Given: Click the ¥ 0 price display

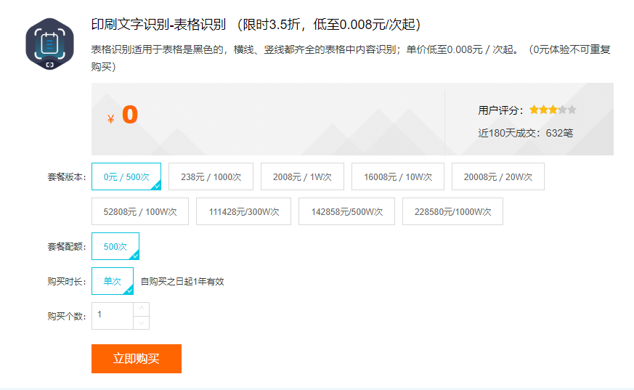Looking at the screenshot, I should 123,115.
